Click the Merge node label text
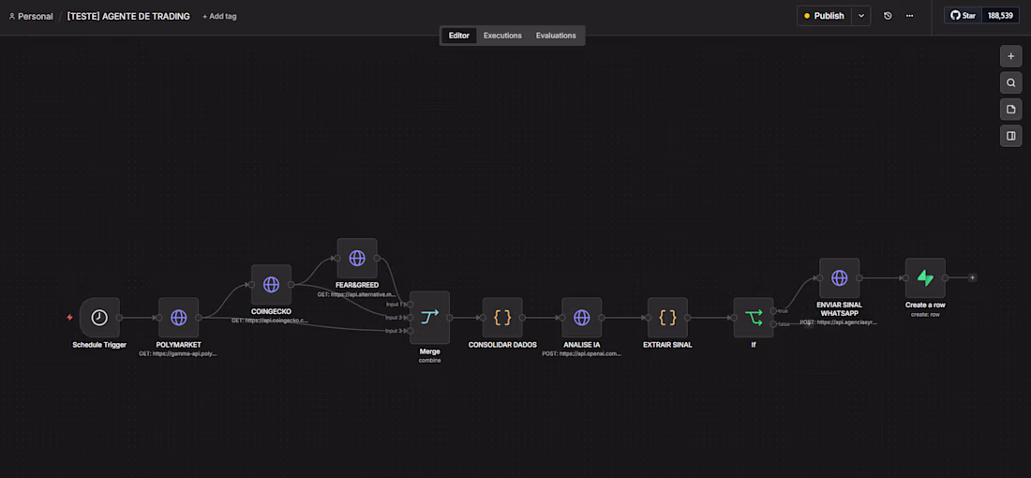This screenshot has width=1031, height=478. click(429, 351)
